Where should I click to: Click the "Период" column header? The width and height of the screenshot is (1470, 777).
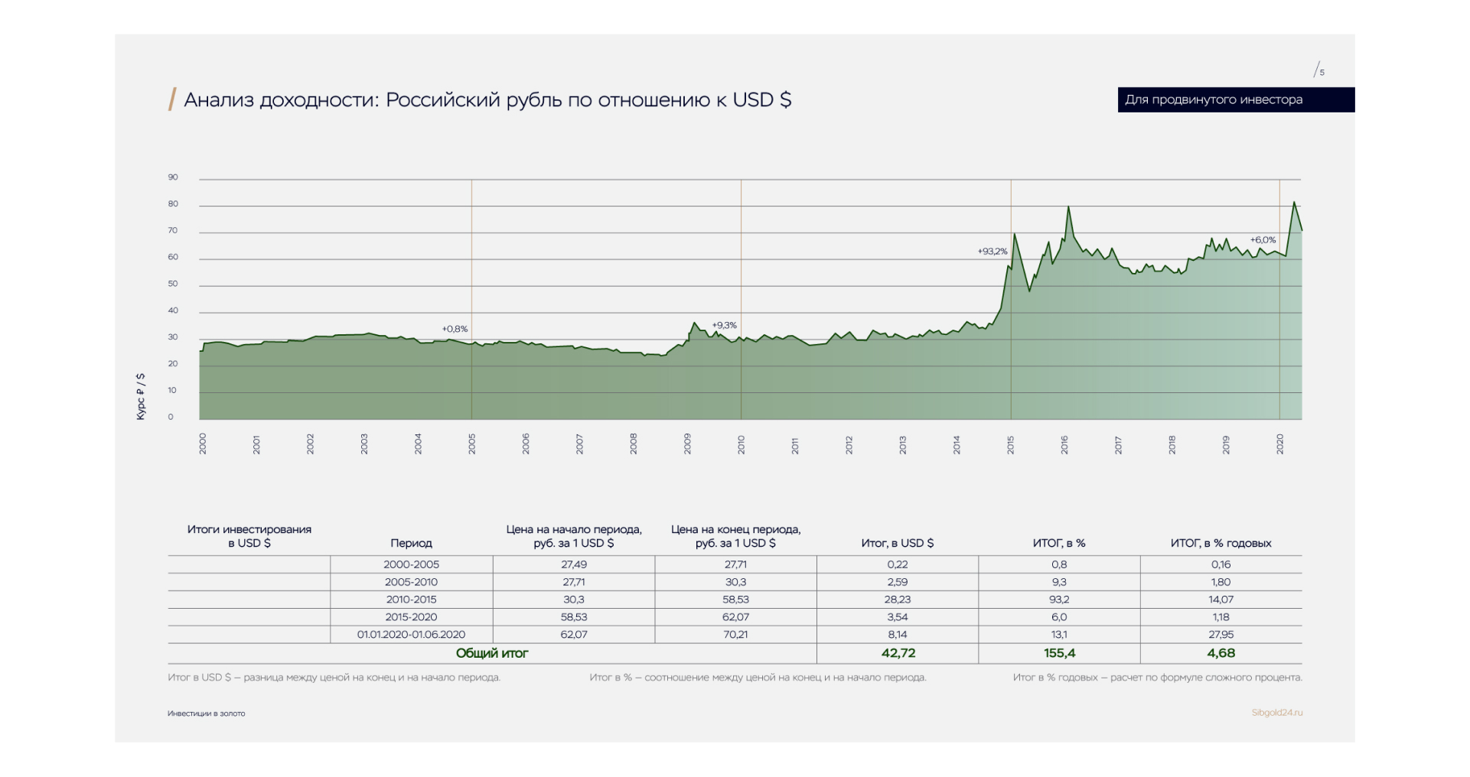pyautogui.click(x=411, y=543)
